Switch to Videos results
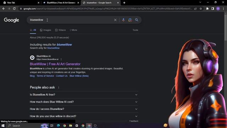227x128 pixels. point(60,30)
